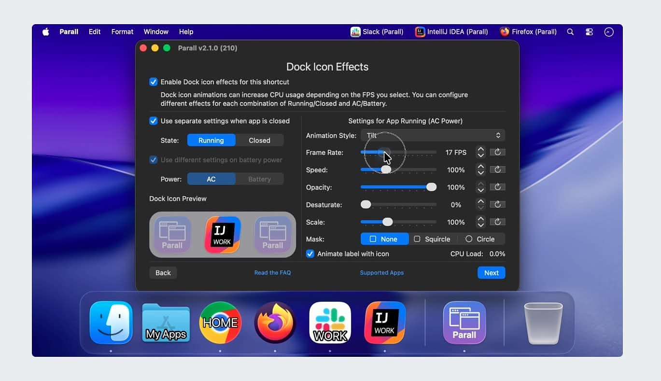Uncheck Animate label with icon

tap(310, 254)
